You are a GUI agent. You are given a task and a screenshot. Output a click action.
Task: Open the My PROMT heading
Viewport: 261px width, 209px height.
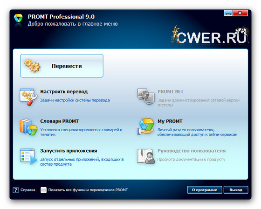pos(170,121)
